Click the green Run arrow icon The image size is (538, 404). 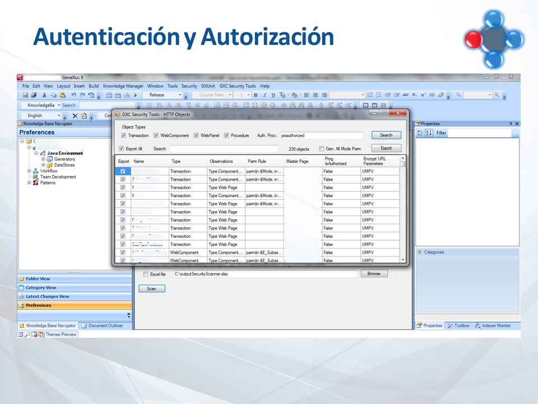point(136,95)
